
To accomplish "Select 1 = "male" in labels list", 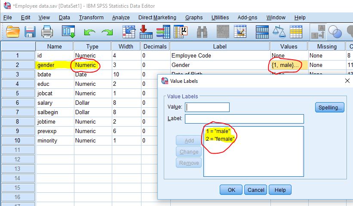I will pos(218,131).
